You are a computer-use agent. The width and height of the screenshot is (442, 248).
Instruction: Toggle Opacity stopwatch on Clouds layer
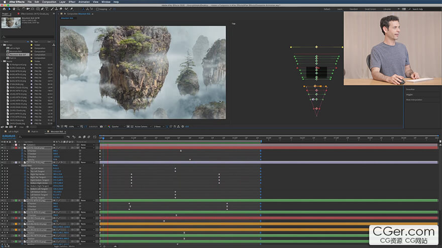(x=22, y=159)
